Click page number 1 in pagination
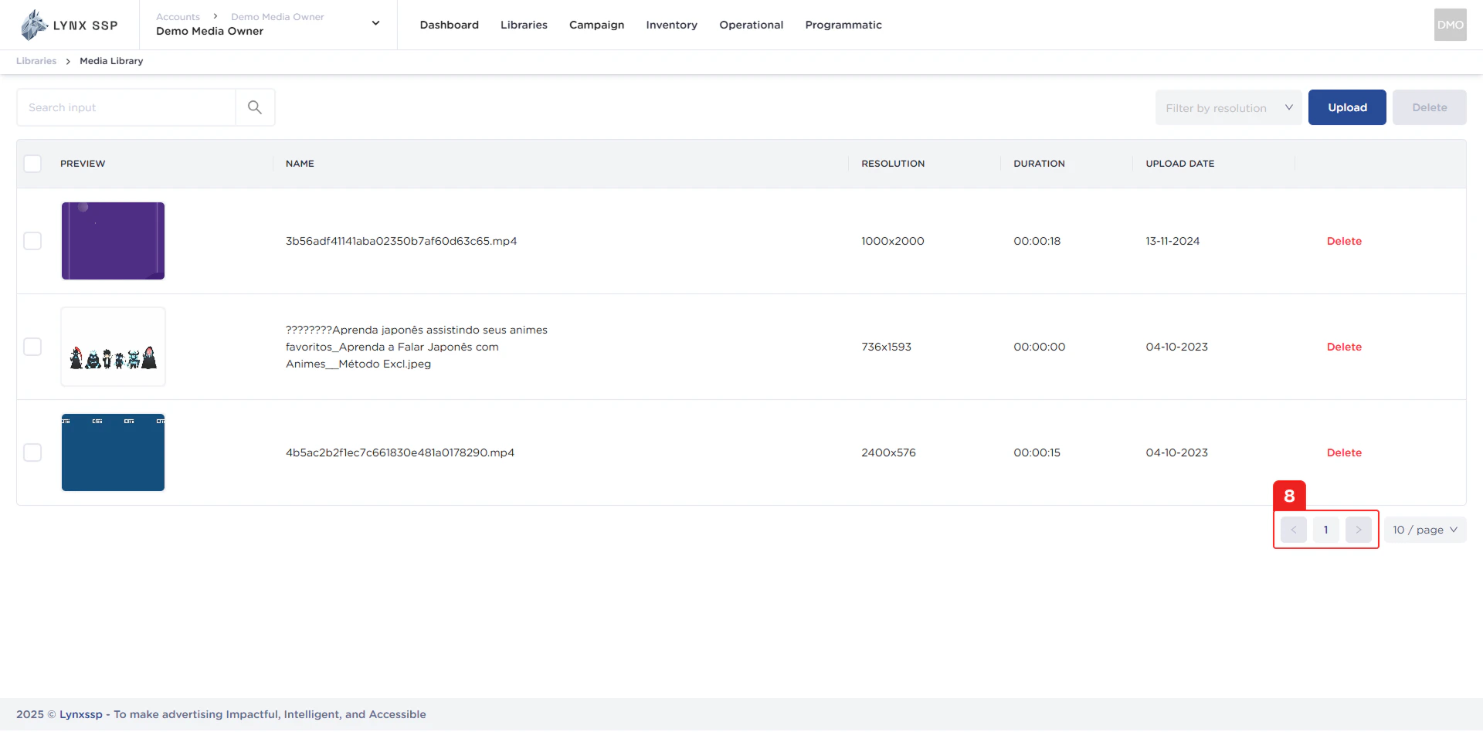The height and width of the screenshot is (732, 1483). [x=1325, y=530]
